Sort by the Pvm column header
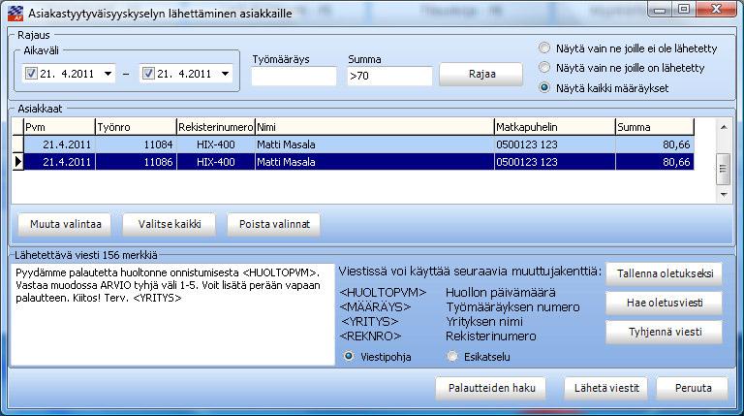The width and height of the screenshot is (744, 416). 59,127
